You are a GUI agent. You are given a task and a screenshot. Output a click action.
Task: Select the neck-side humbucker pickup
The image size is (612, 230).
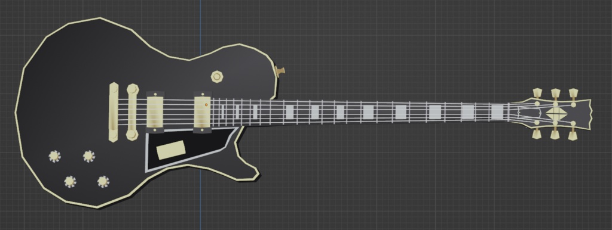tap(202, 113)
